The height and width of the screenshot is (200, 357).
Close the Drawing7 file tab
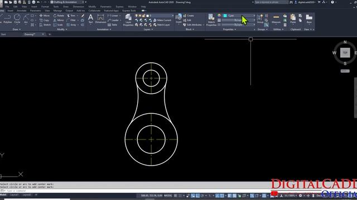[x=43, y=34]
